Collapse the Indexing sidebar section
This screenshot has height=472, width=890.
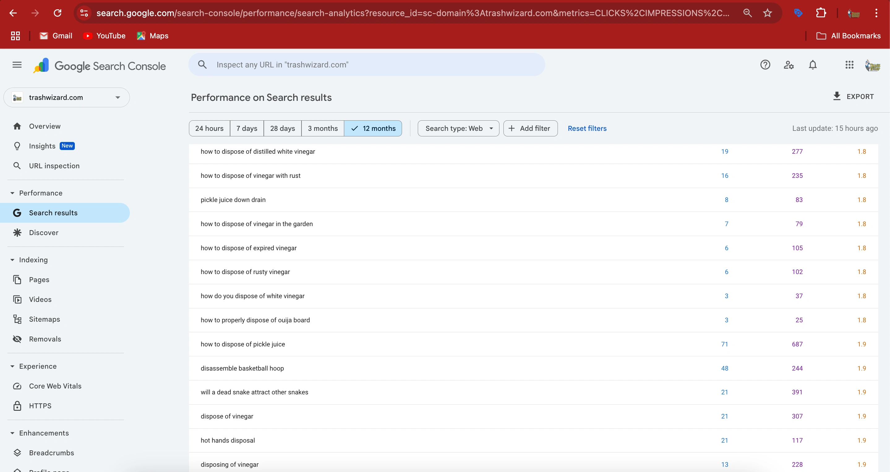click(x=13, y=260)
